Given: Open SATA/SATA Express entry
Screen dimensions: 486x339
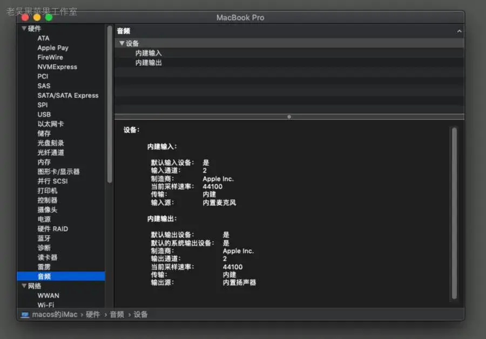Looking at the screenshot, I should (x=68, y=96).
